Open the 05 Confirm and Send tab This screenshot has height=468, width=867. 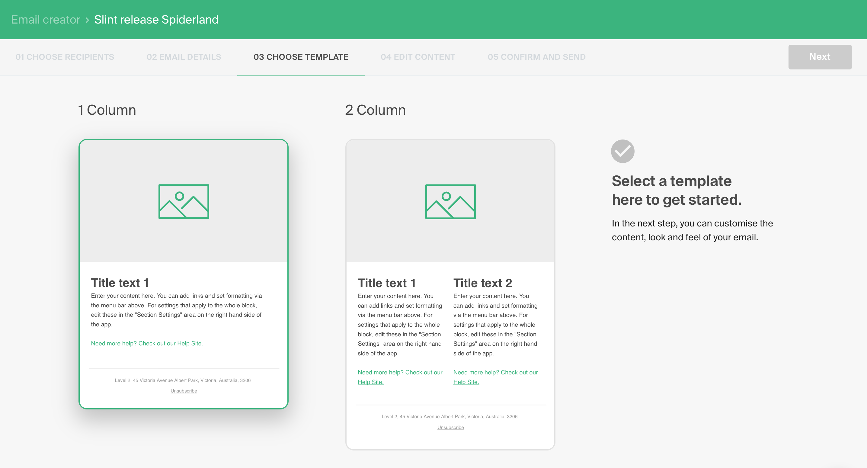pyautogui.click(x=536, y=57)
